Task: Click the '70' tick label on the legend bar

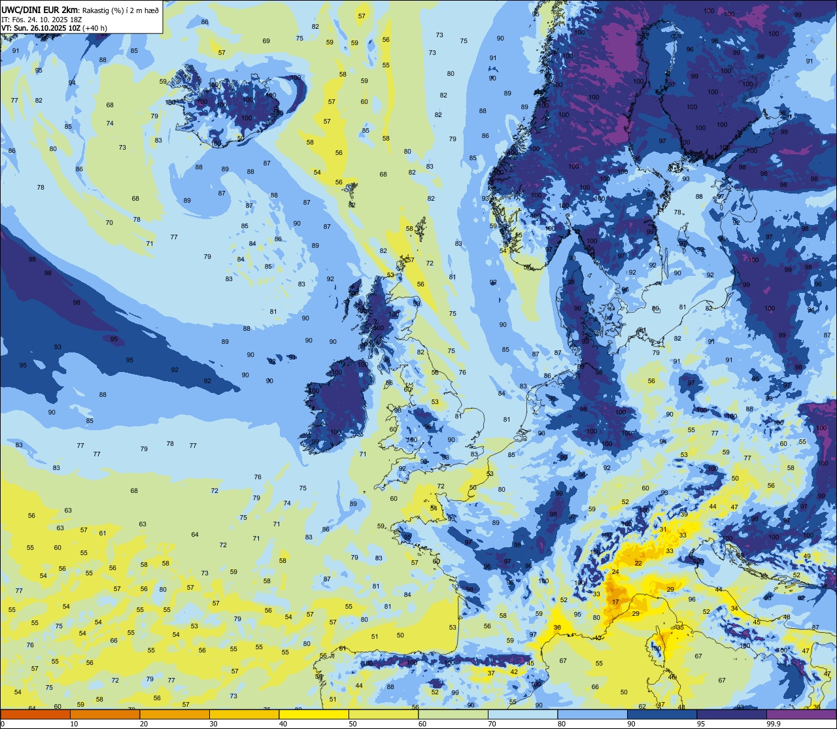Action: coord(492,724)
